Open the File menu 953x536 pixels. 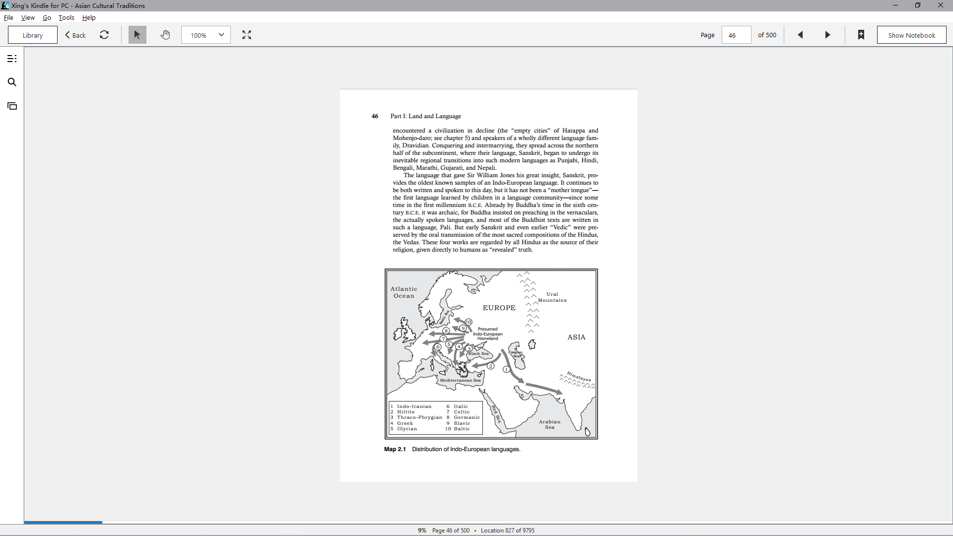tap(8, 17)
